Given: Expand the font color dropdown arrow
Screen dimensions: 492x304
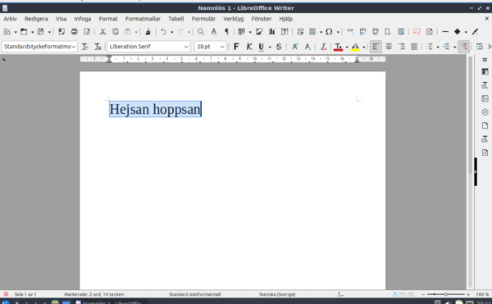Looking at the screenshot, I should pyautogui.click(x=347, y=47).
